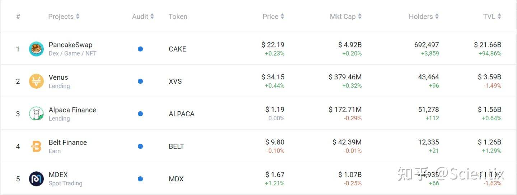This screenshot has width=517, height=195.
Task: Click the XVS token symbol
Action: coord(175,82)
